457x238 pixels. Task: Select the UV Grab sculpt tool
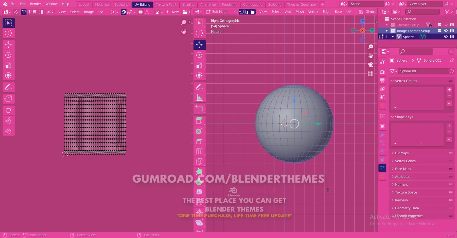pyautogui.click(x=9, y=110)
